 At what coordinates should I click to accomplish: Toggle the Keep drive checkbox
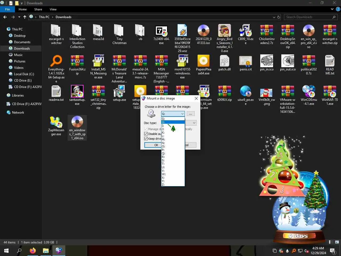146,139
